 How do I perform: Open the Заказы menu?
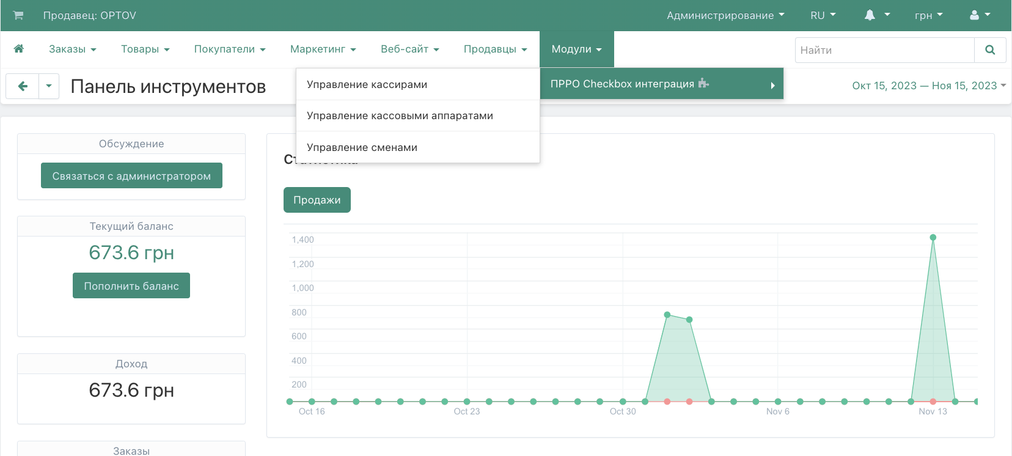[72, 49]
